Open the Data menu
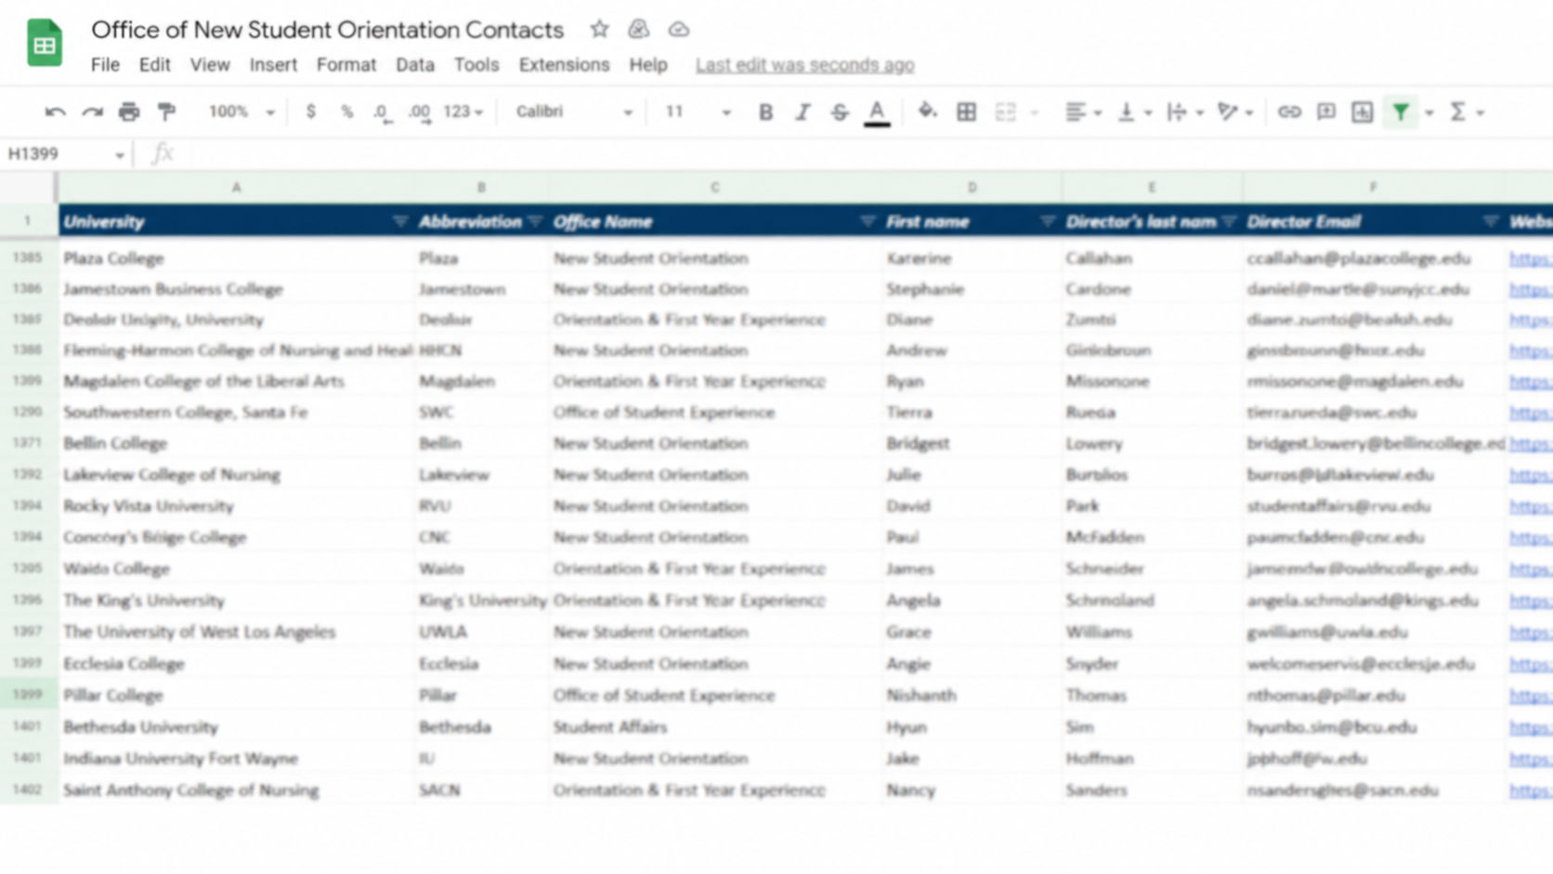 [415, 65]
